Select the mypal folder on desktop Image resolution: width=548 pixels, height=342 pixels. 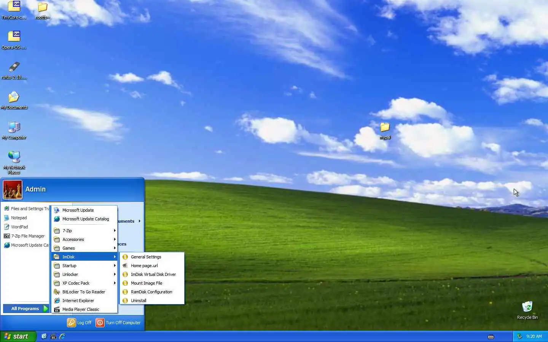coord(385,130)
